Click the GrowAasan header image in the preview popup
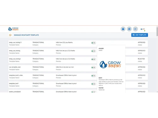 tap(110, 65)
